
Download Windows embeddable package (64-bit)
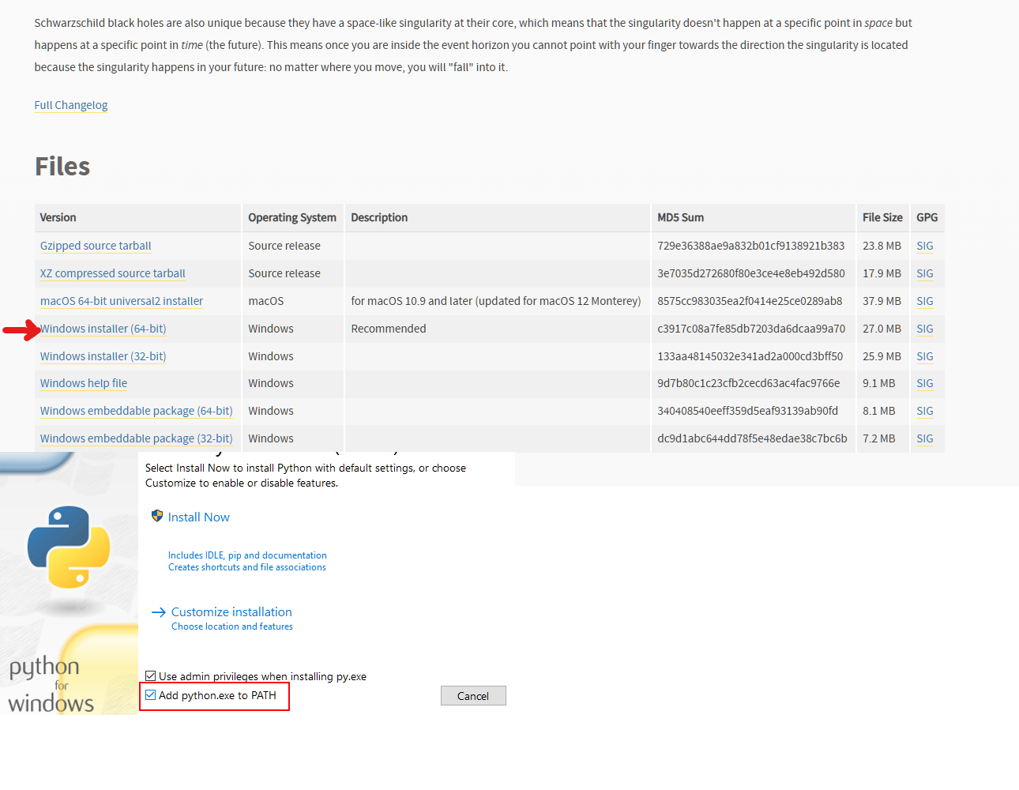[137, 411]
